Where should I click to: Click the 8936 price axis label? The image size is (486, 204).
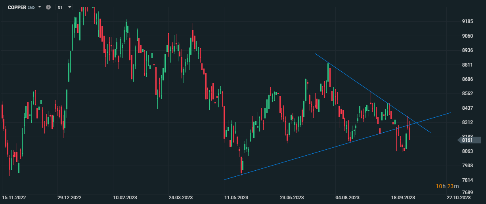tap(468, 50)
